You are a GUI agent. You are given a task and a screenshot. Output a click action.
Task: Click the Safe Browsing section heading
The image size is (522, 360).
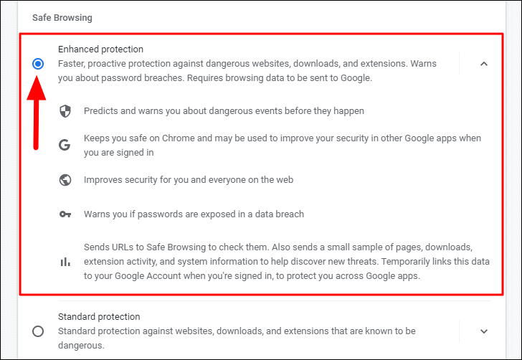tap(62, 18)
